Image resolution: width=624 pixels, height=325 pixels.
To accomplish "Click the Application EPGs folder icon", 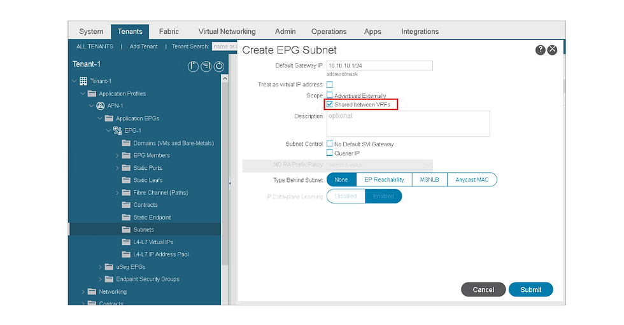I will click(x=109, y=118).
